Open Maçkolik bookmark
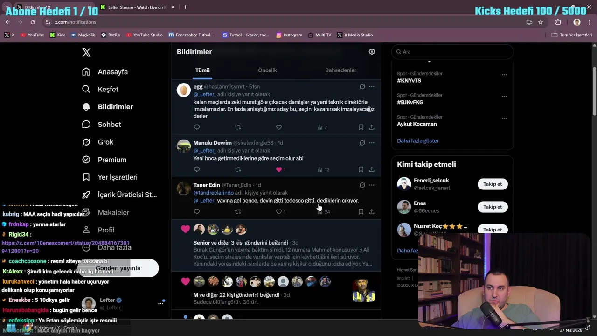Screen dimensions: 597x336 tap(83, 35)
